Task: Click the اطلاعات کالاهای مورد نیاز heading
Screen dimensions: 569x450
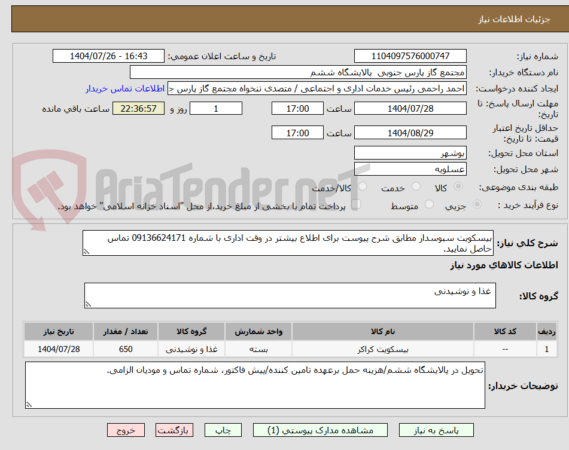Action: [504, 265]
